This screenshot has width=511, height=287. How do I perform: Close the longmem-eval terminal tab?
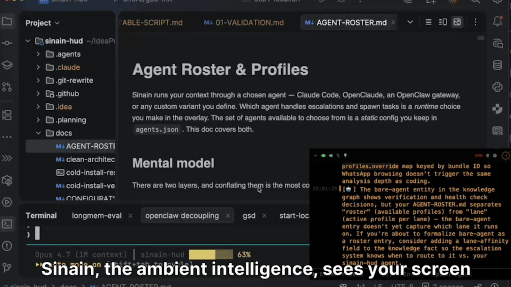130,216
